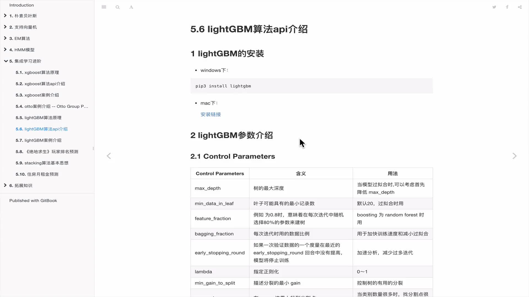Select the early_stopping_round table cell

click(220, 253)
